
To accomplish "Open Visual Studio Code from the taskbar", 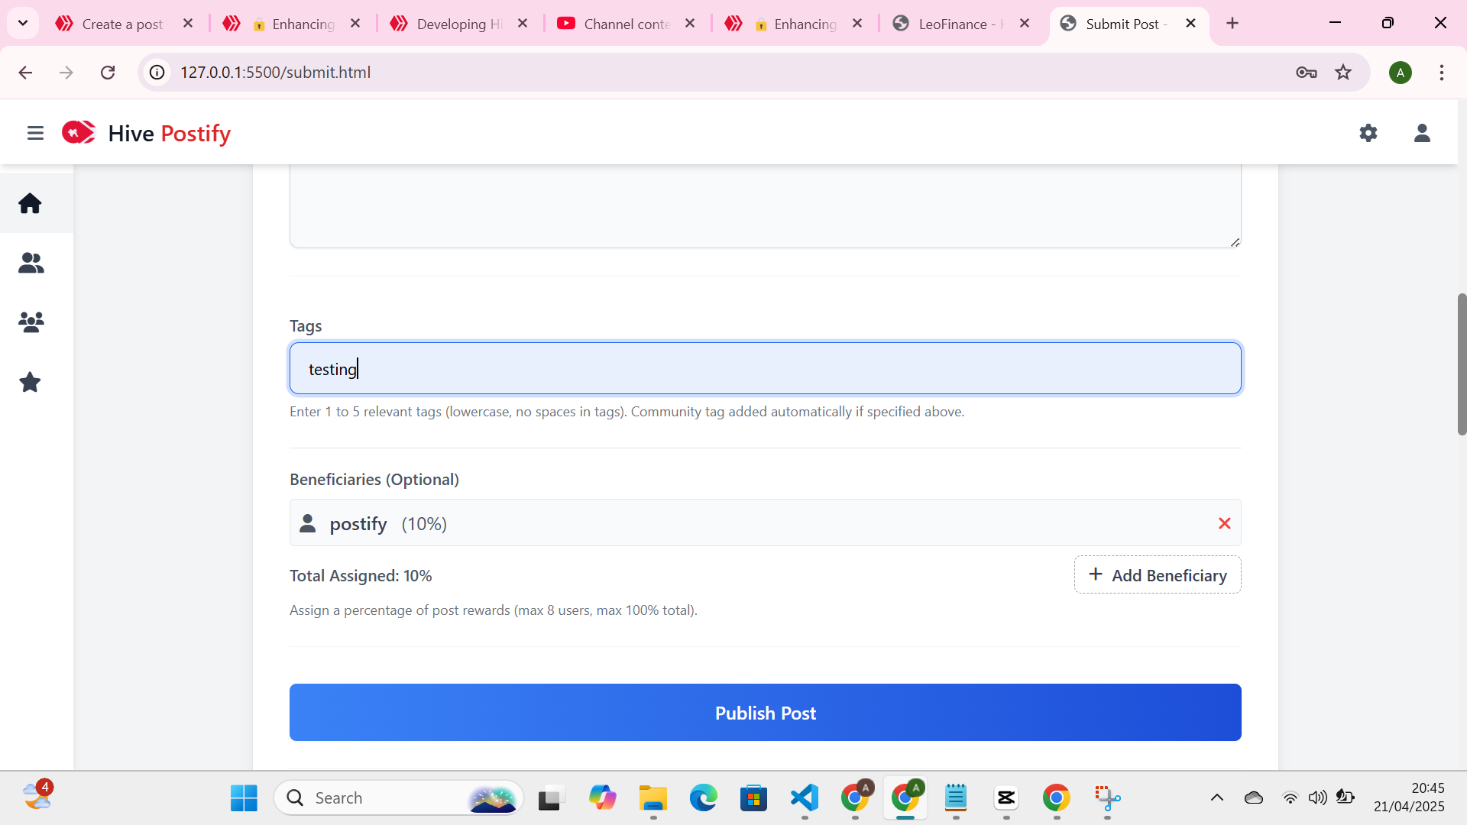I will pos(805,798).
